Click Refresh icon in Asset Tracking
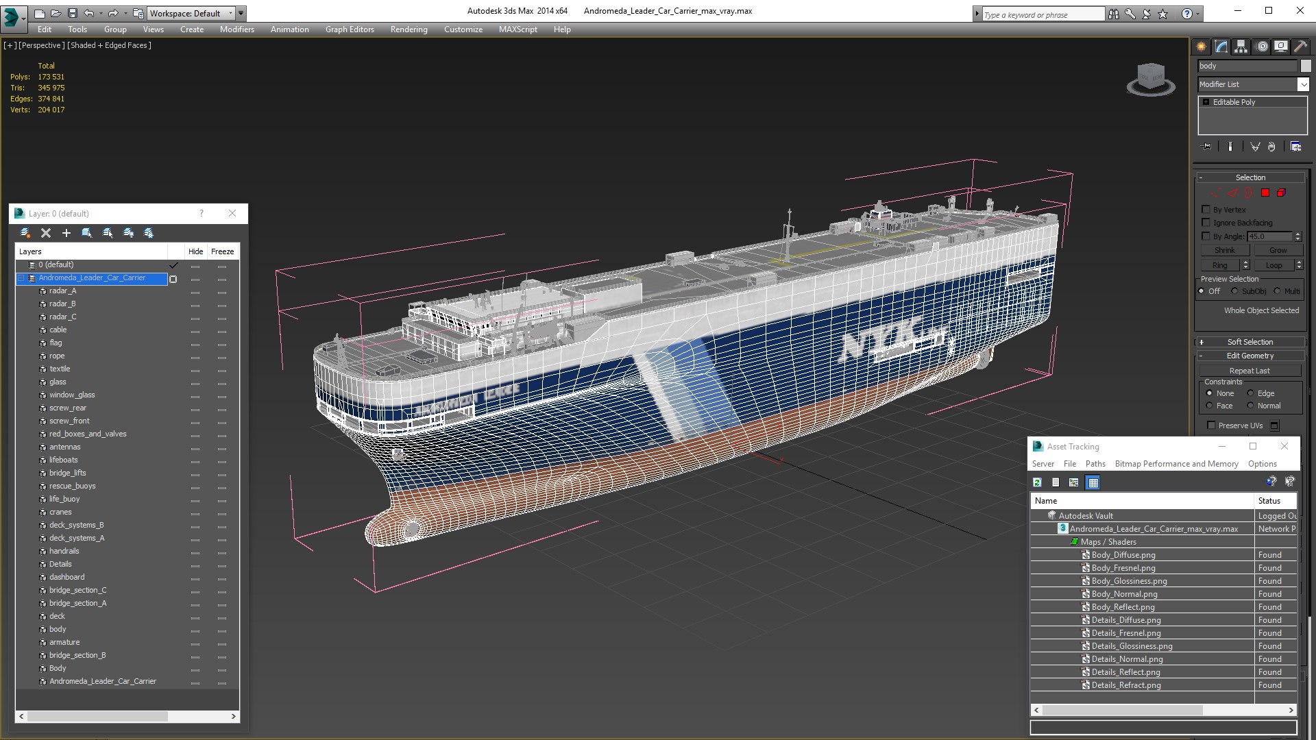Screen dimensions: 1316x740 [x=1037, y=482]
